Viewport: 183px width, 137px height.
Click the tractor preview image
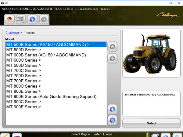[x=151, y=53]
